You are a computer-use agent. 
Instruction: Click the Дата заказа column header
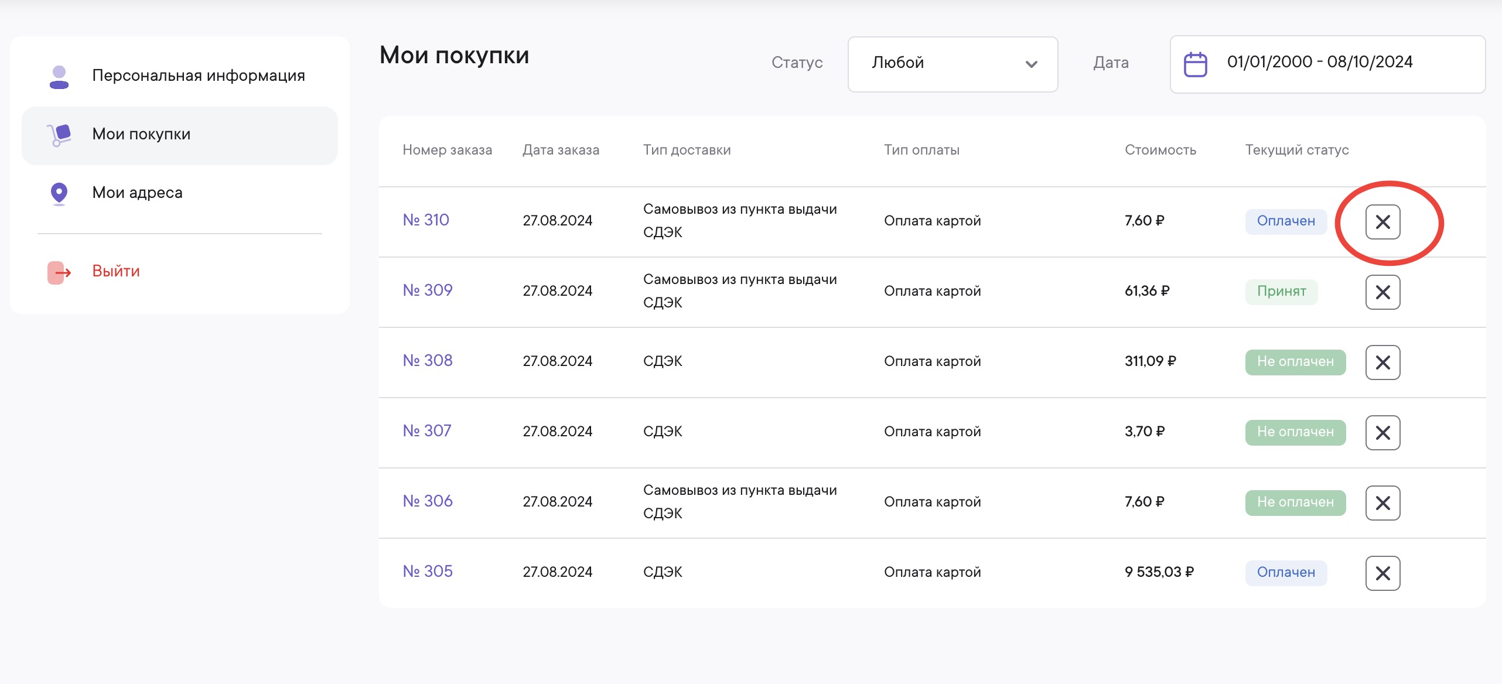coord(561,150)
